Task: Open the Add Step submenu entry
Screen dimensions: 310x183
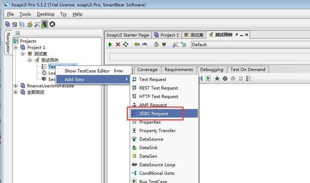Action: (93, 80)
